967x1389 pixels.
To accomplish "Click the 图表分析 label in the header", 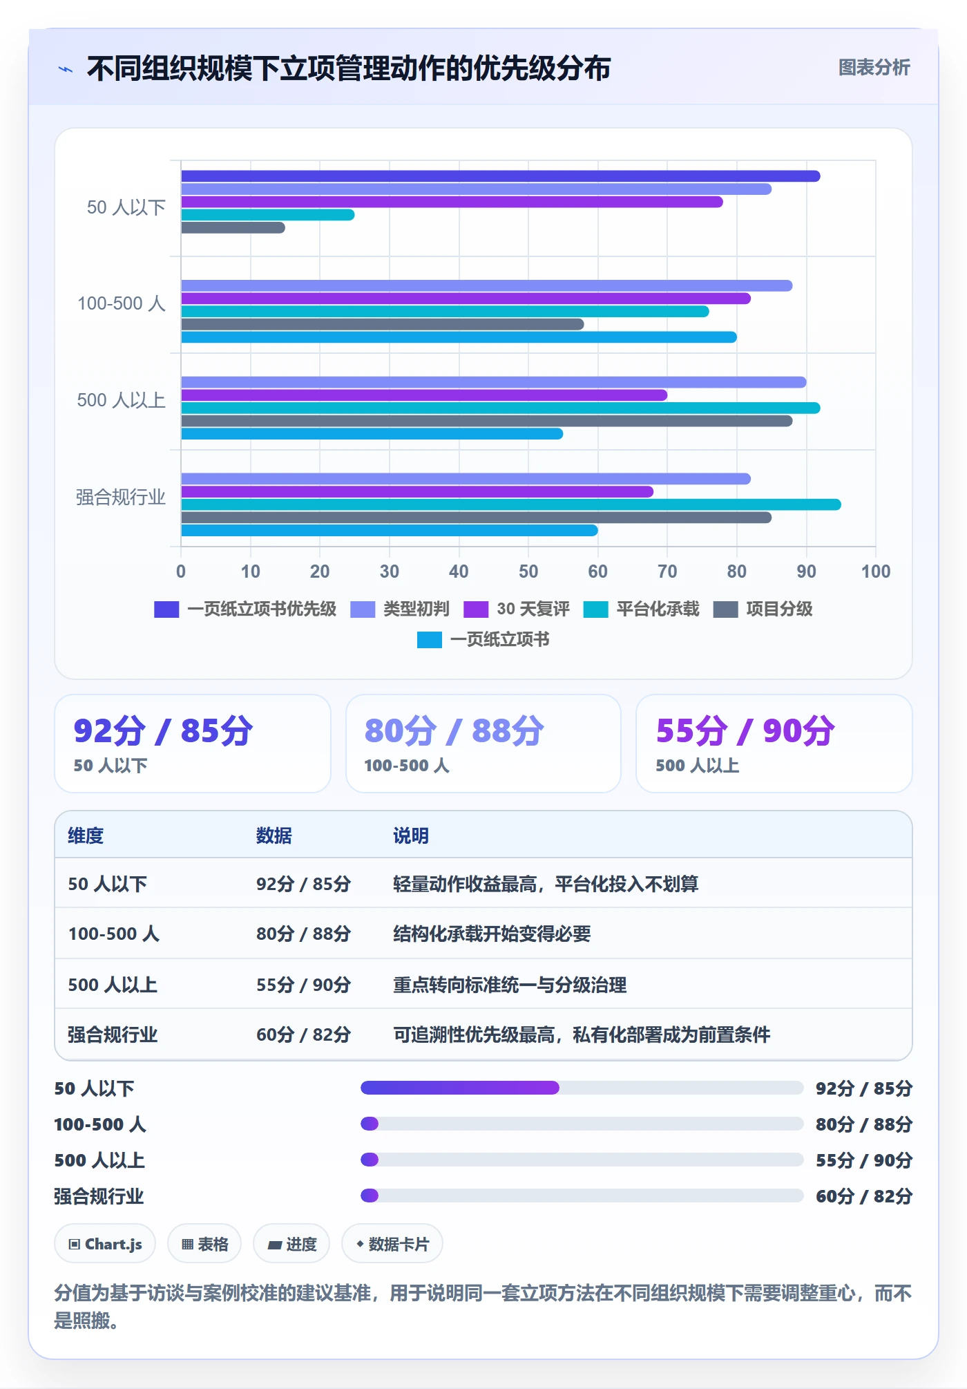I will coord(874,68).
